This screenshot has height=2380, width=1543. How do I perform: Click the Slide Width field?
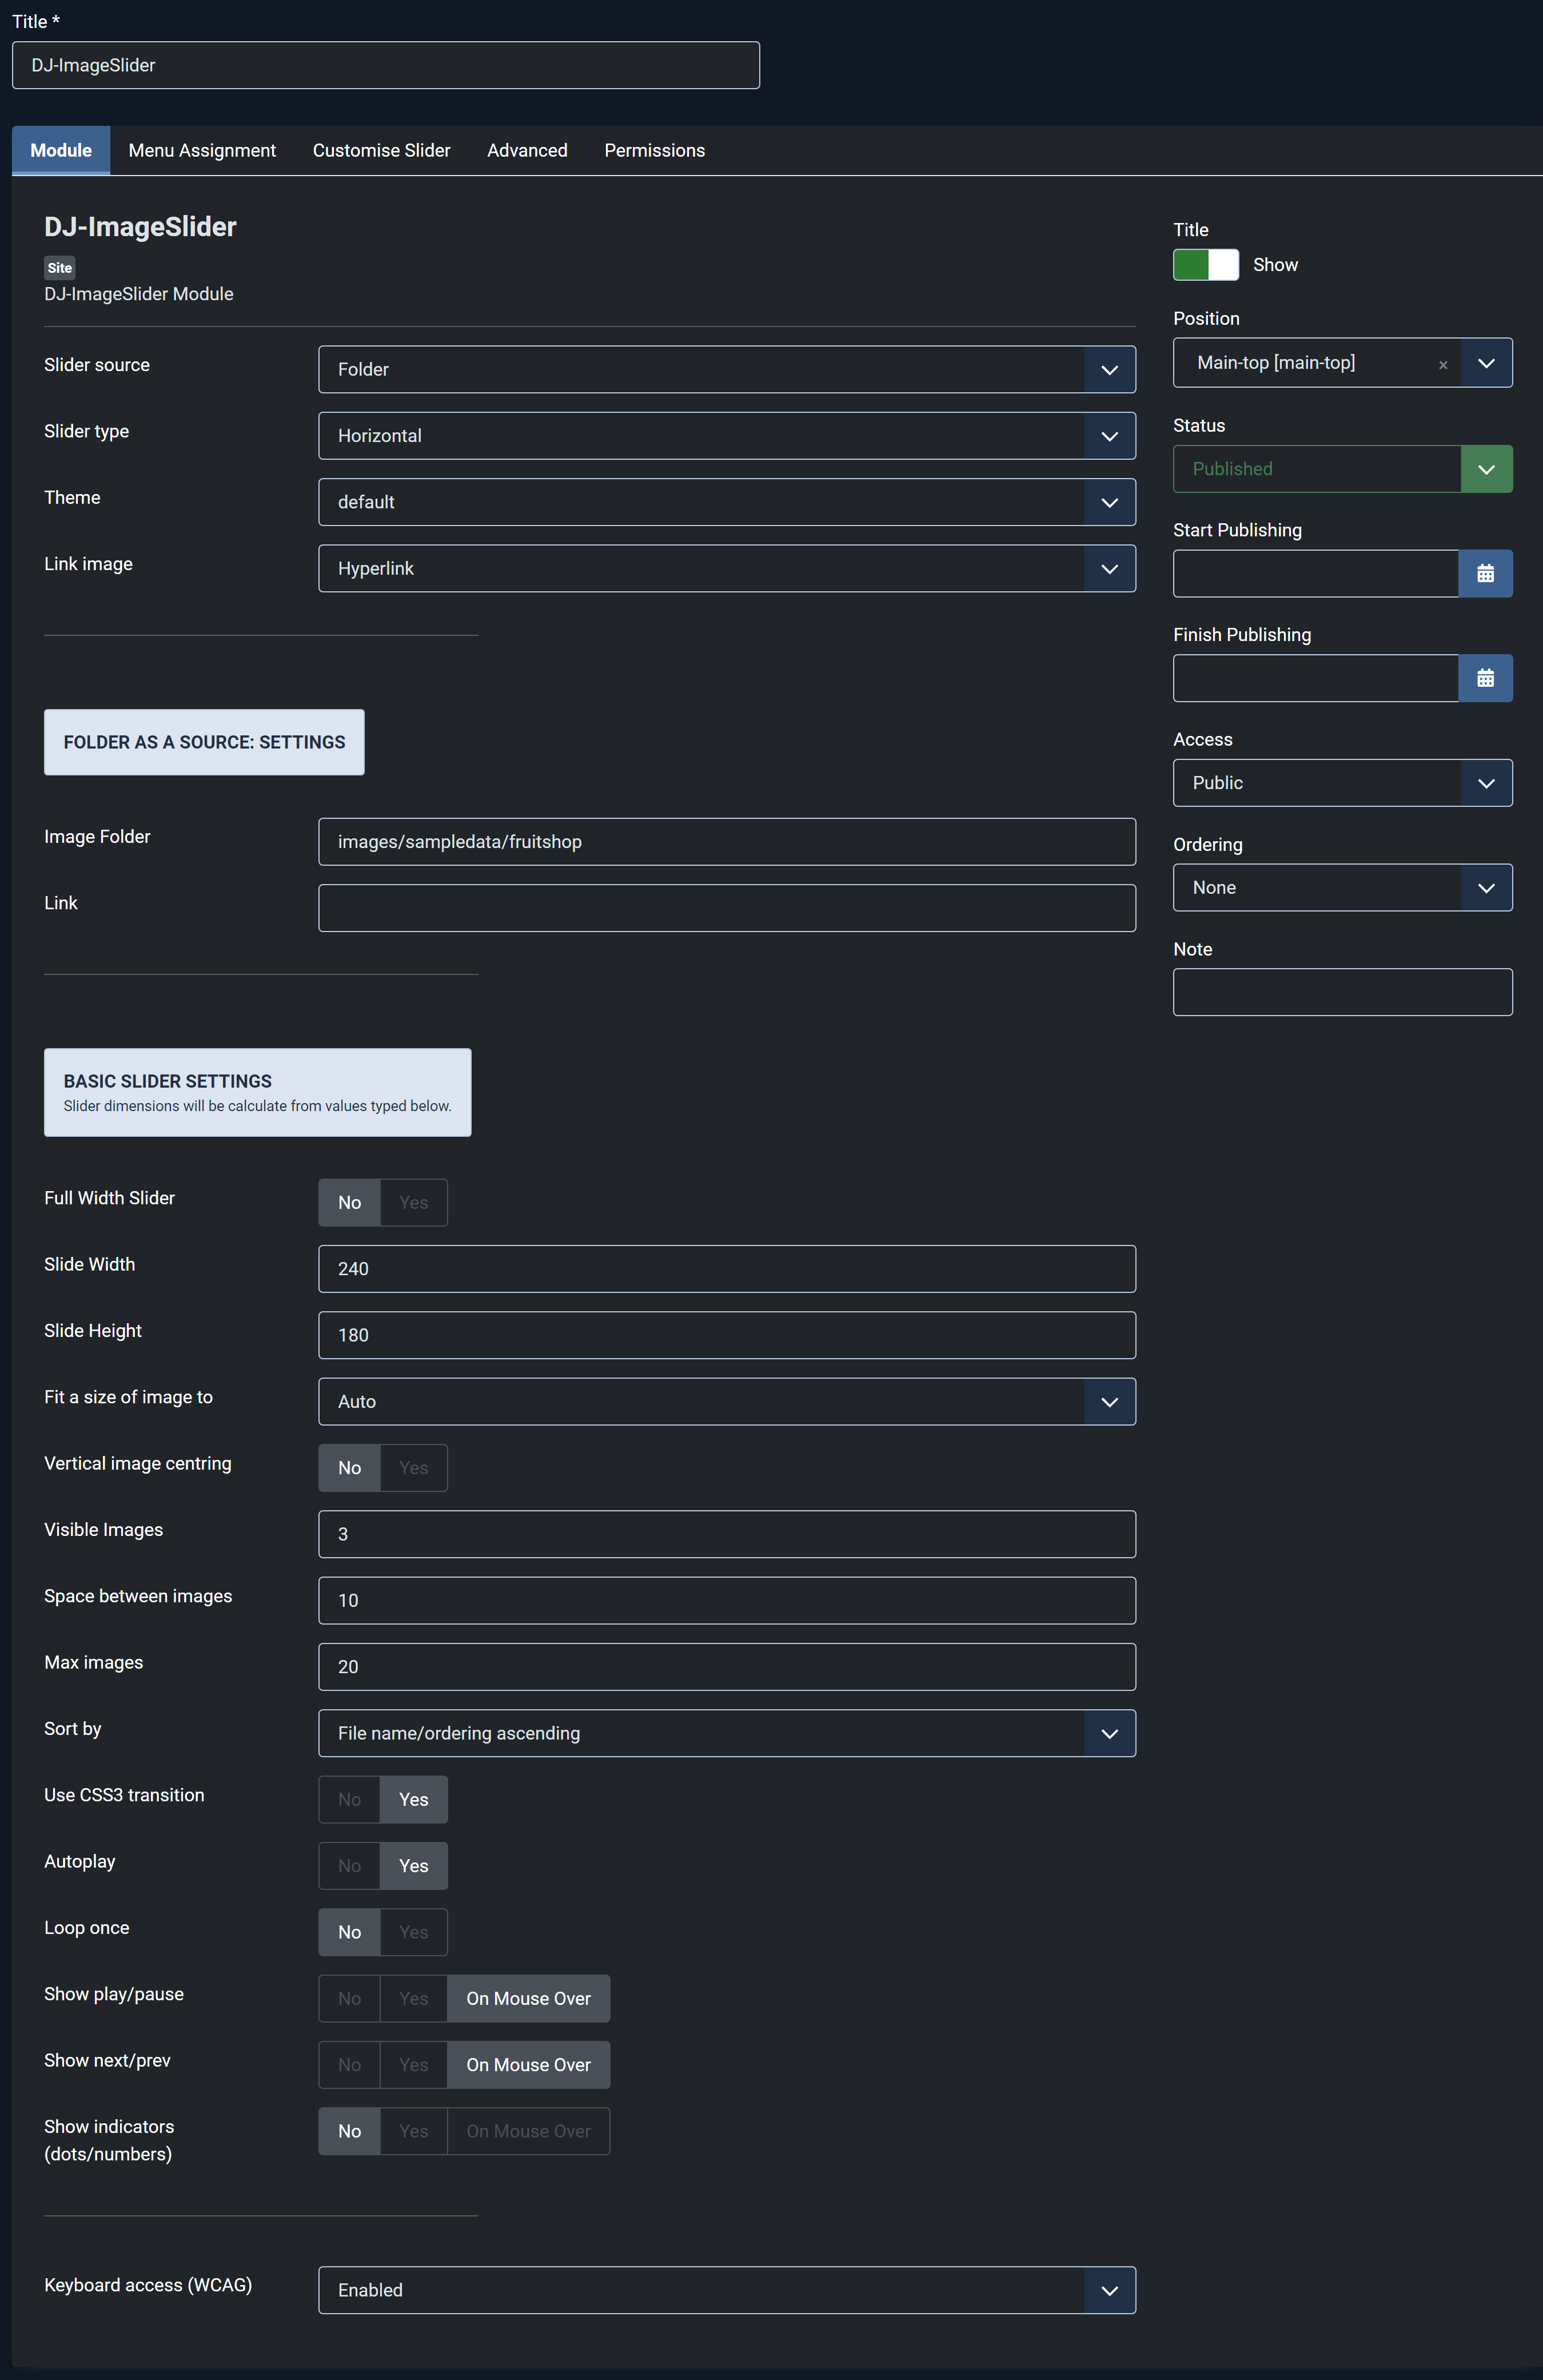727,1269
